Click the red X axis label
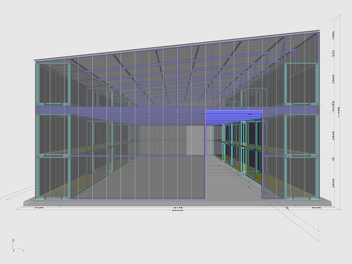The width and height of the screenshot is (352, 264). [x=14, y=250]
